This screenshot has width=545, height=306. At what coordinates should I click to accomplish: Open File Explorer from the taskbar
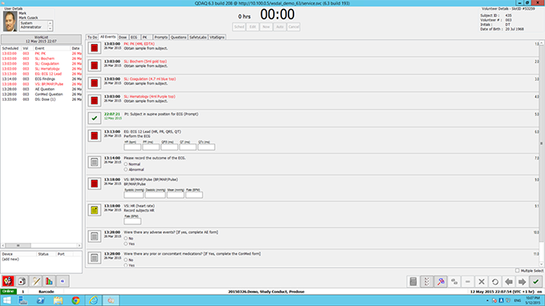click(x=58, y=300)
